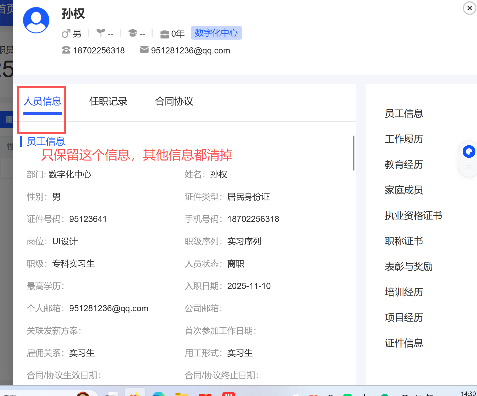The height and width of the screenshot is (396, 477).
Task: Click the 证件号码 value 95123641
Action: pos(88,219)
